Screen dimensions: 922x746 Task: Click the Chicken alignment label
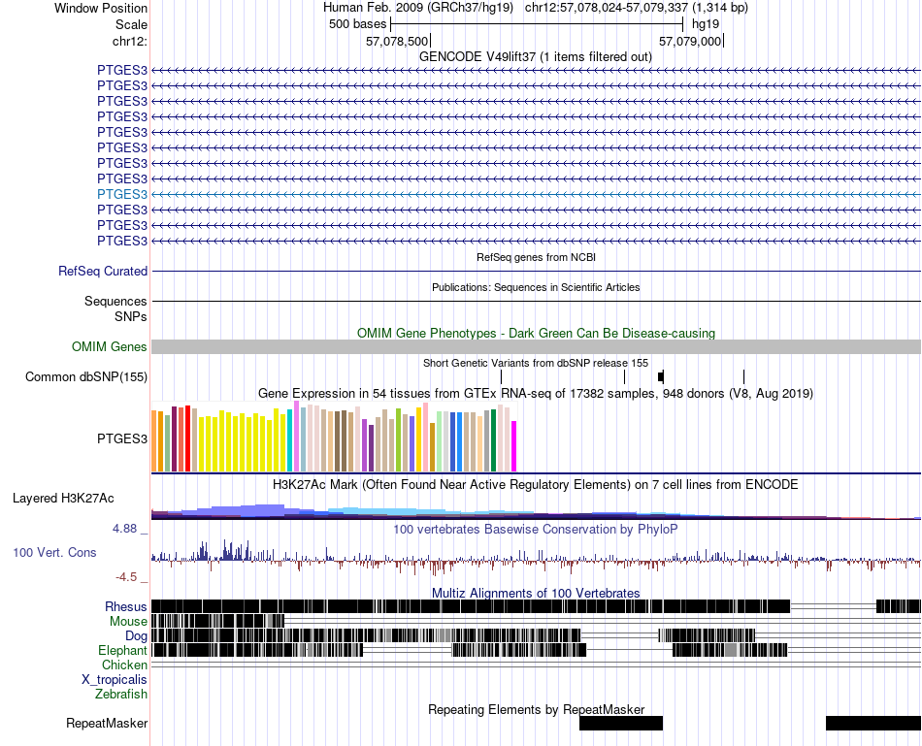[124, 665]
